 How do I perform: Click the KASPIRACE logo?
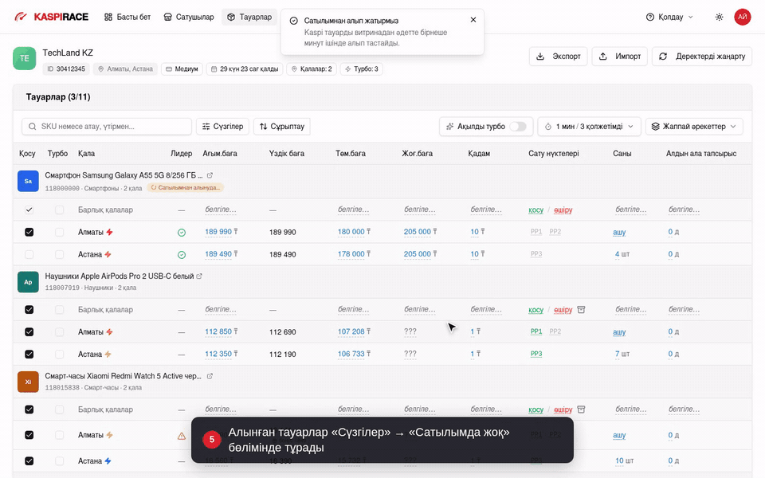click(x=51, y=17)
